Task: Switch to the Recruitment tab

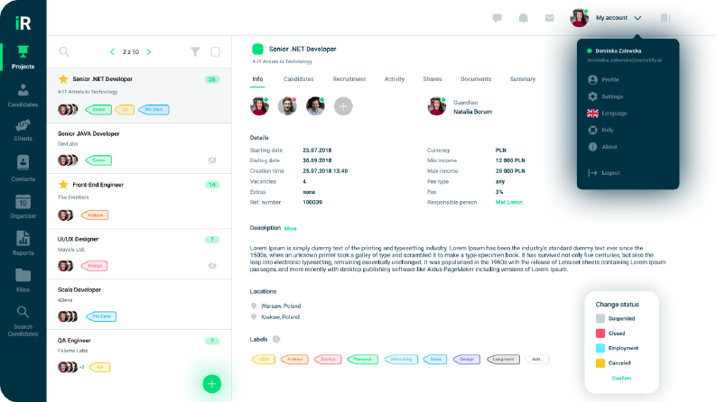Action: [x=349, y=79]
